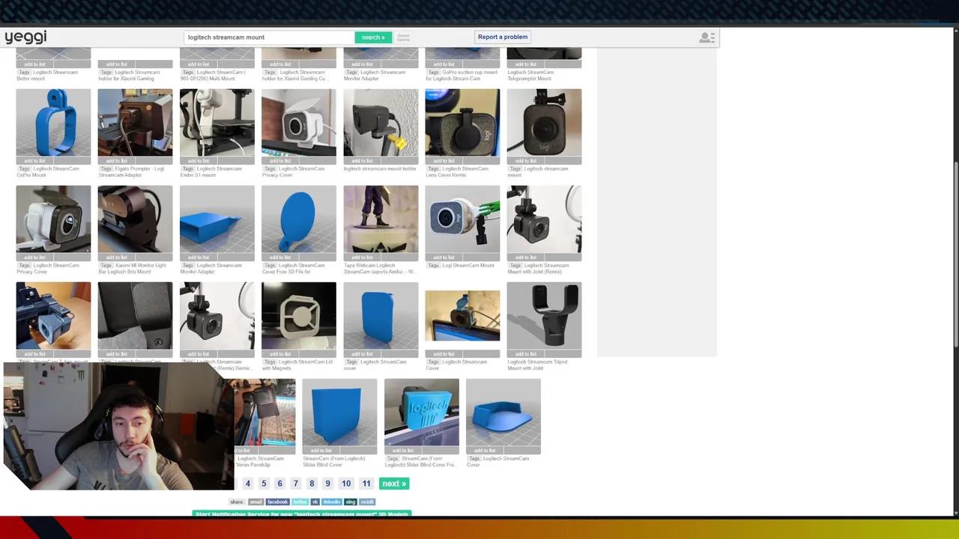Open the black streamcam with GoPro mount thumbnail
Screen dimensions: 959x539
point(544,123)
